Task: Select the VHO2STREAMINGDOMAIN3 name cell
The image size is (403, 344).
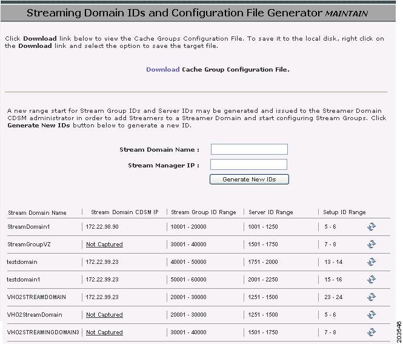Action: pos(43,332)
